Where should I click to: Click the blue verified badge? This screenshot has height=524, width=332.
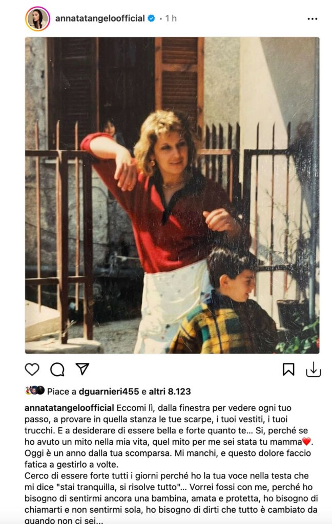click(x=151, y=18)
